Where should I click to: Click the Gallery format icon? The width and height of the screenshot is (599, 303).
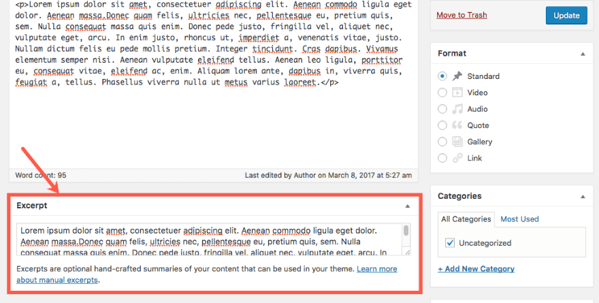457,142
